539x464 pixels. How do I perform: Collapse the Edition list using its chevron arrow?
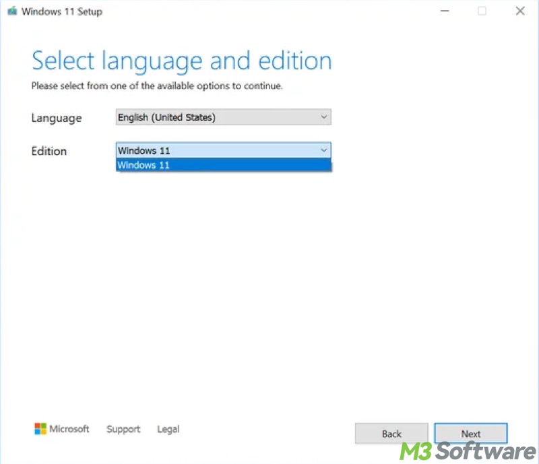(323, 151)
